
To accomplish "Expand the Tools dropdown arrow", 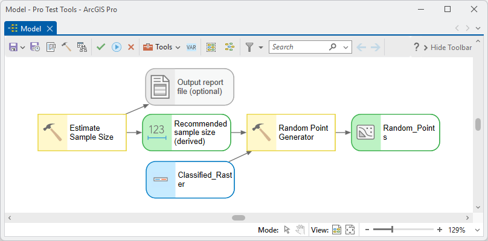I will pos(178,48).
